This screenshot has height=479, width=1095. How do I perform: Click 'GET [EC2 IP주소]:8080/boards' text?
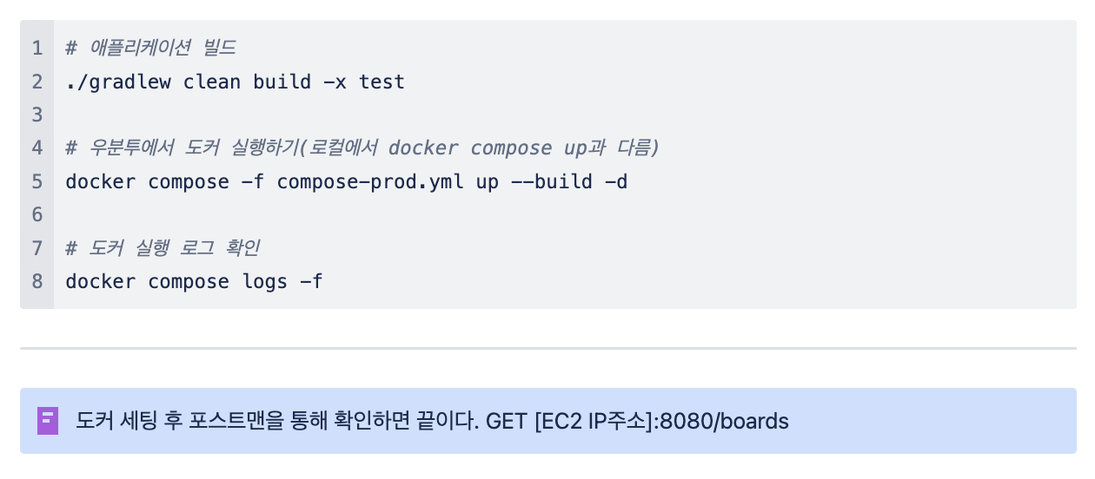coord(637,422)
